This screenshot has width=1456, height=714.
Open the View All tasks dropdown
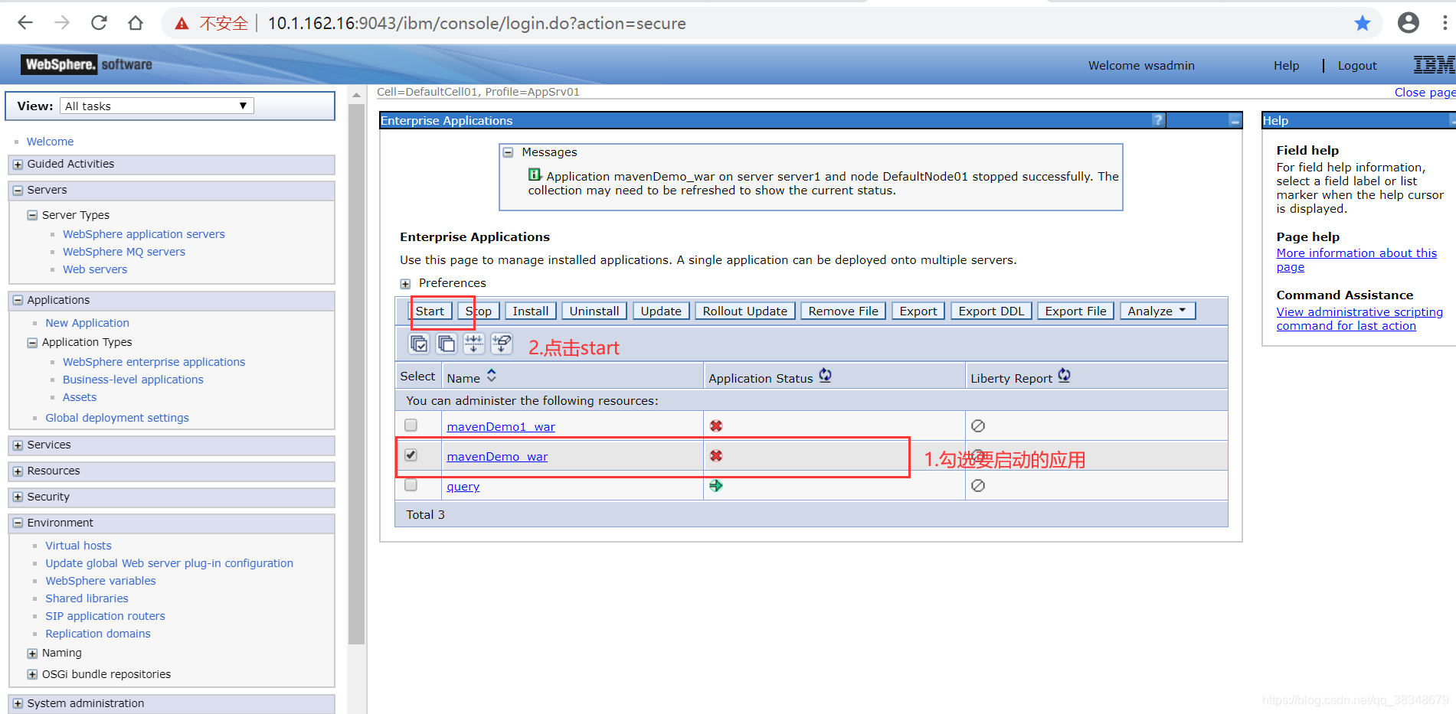pos(157,106)
